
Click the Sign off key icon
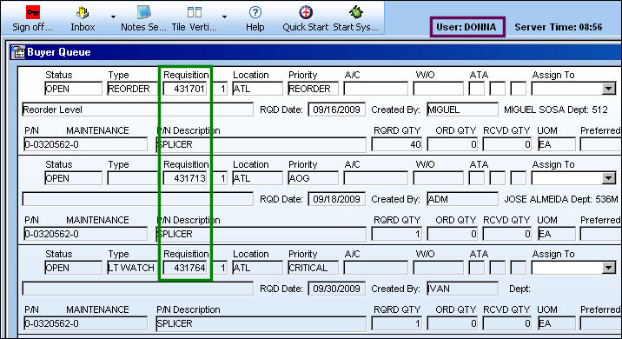[32, 12]
